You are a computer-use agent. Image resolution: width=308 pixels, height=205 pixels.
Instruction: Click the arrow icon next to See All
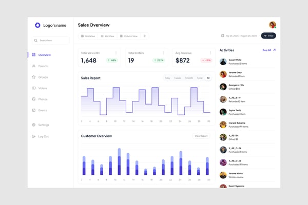(275, 50)
